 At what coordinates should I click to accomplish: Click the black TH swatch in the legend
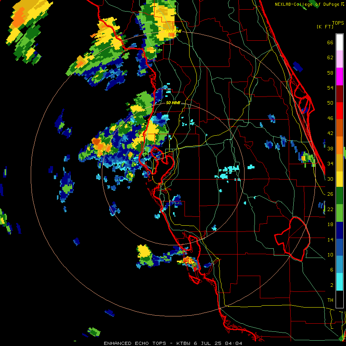[x=339, y=299]
